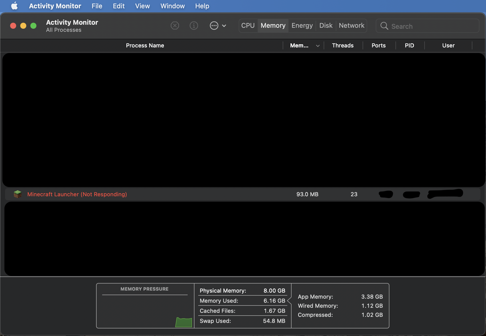Open the Window menu
Screen dimensions: 486x336
point(172,6)
